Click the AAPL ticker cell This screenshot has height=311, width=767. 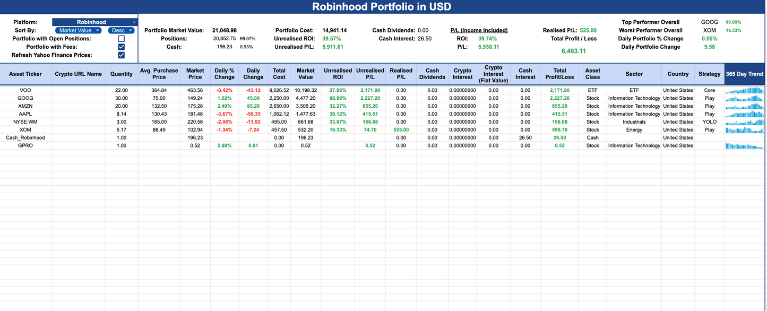coord(25,114)
